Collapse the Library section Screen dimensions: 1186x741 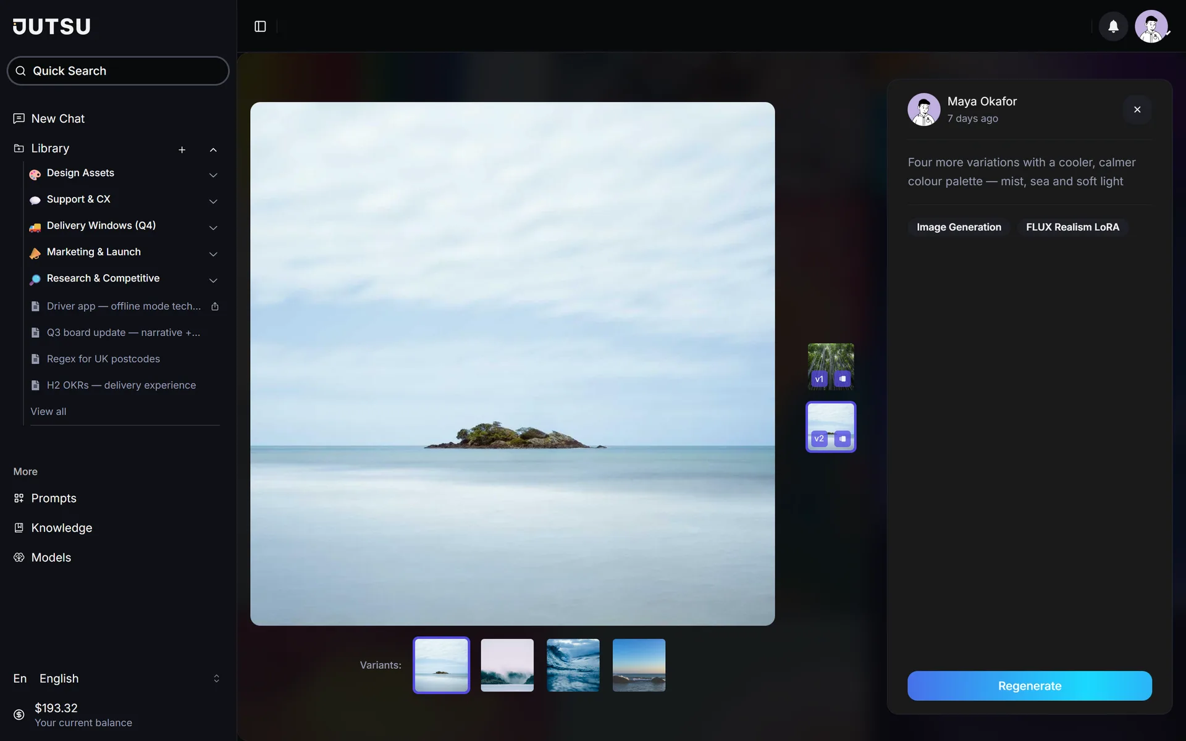tap(213, 149)
